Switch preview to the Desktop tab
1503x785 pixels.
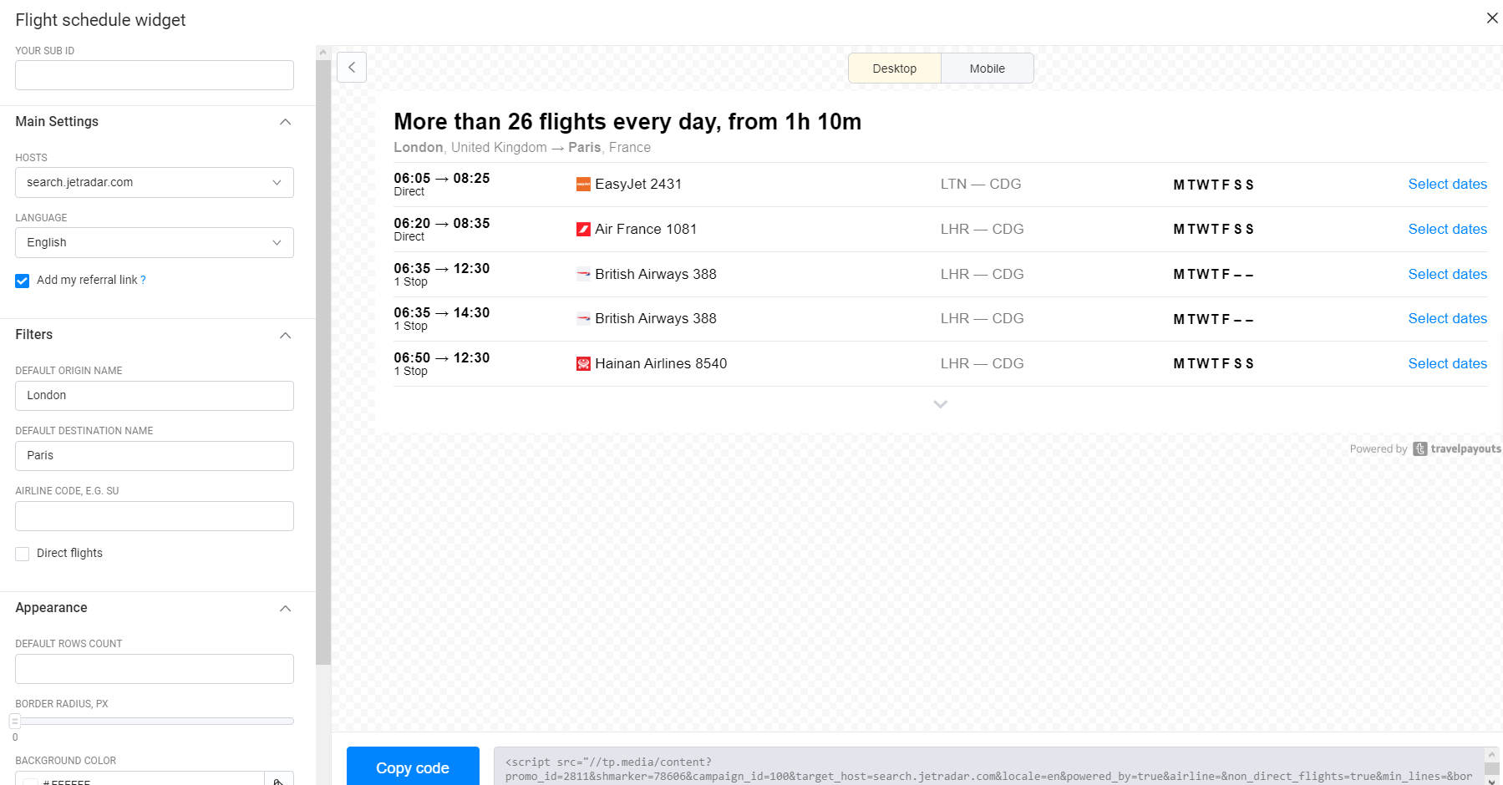tap(895, 68)
